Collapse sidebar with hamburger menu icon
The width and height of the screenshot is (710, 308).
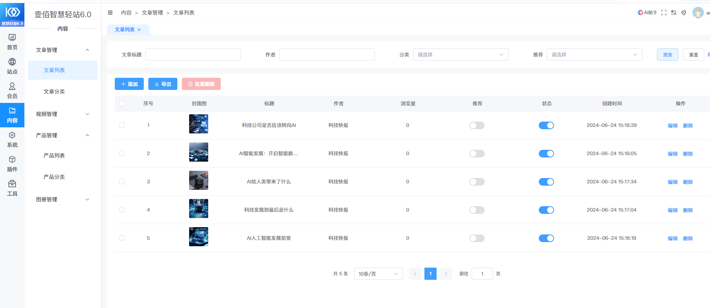click(110, 13)
